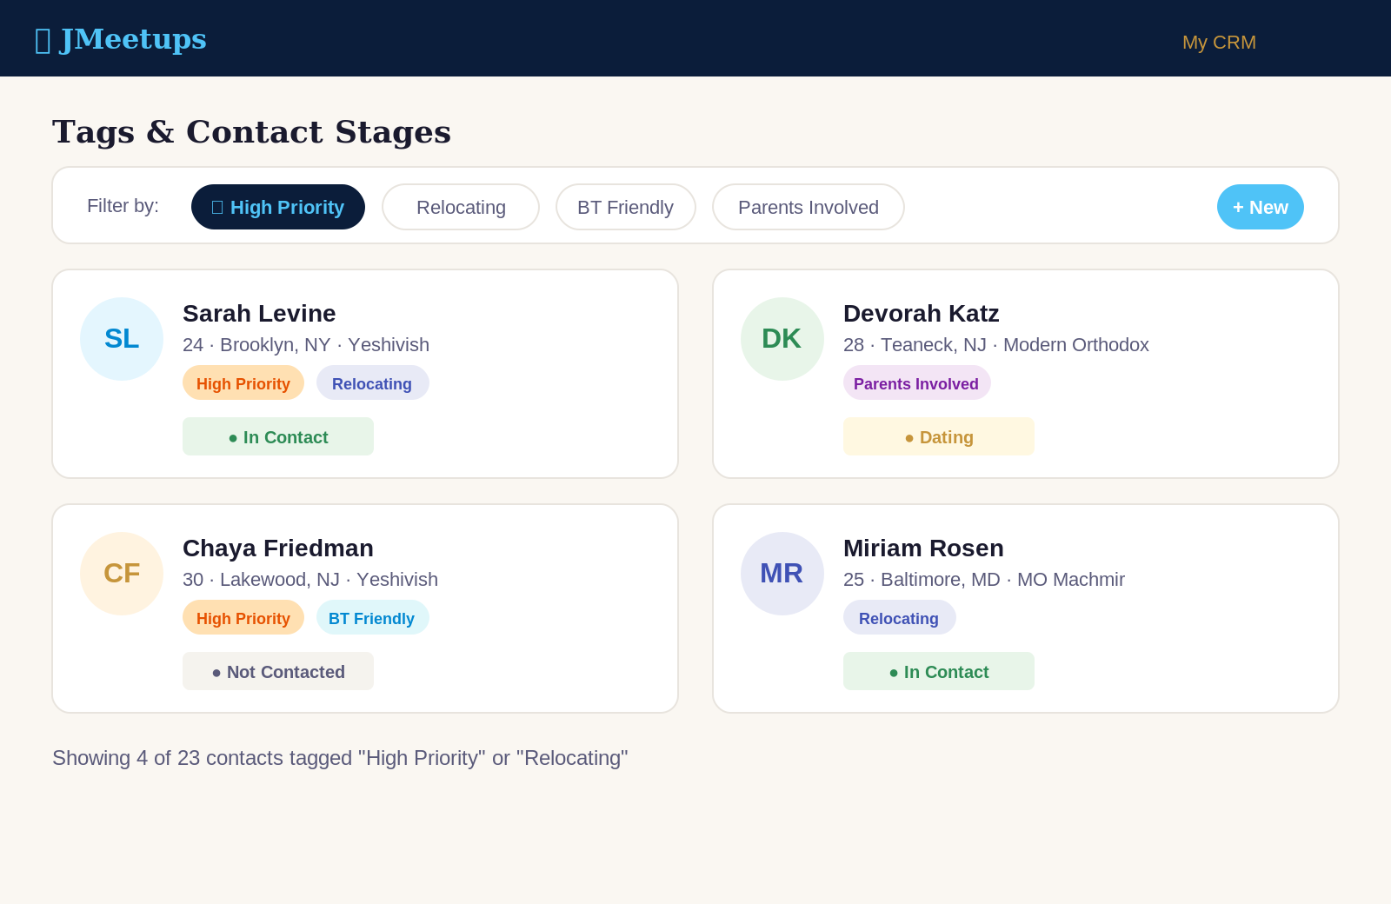Click Chaya Friedman's CF avatar circle
Screen dimensions: 1391x904
point(121,573)
